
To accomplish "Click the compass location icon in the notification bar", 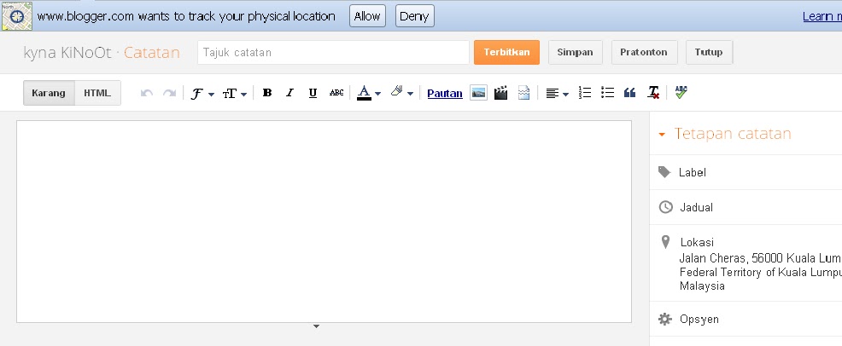I will [x=16, y=16].
